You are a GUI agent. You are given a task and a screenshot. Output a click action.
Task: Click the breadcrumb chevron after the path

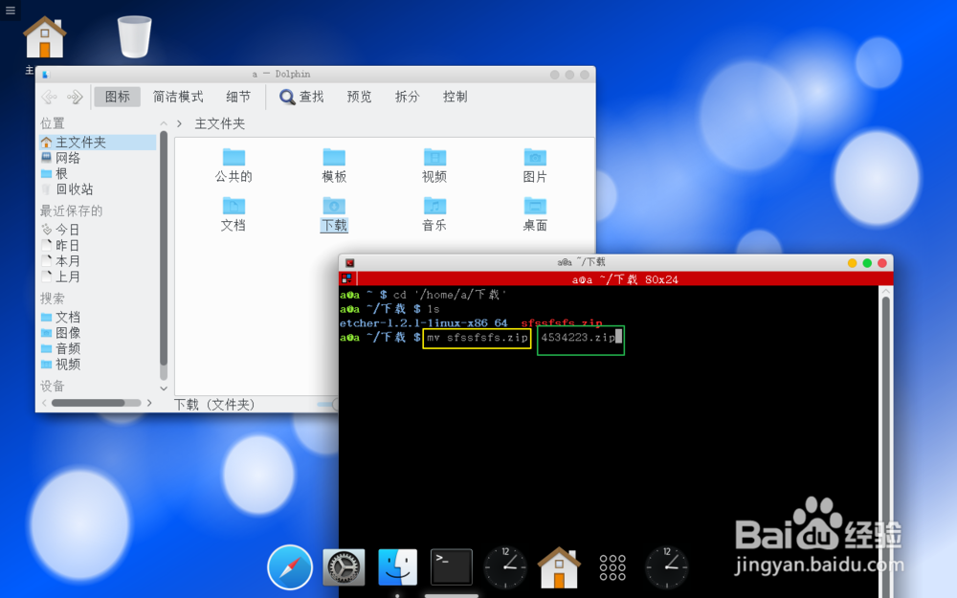pos(180,123)
